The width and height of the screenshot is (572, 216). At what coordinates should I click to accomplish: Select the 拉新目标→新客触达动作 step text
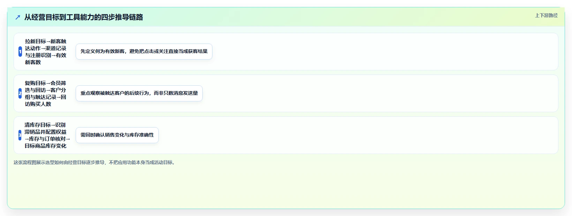pyautogui.click(x=46, y=52)
